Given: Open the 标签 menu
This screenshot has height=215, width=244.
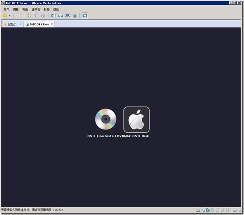Looking at the screenshot, I should pos(47,9).
